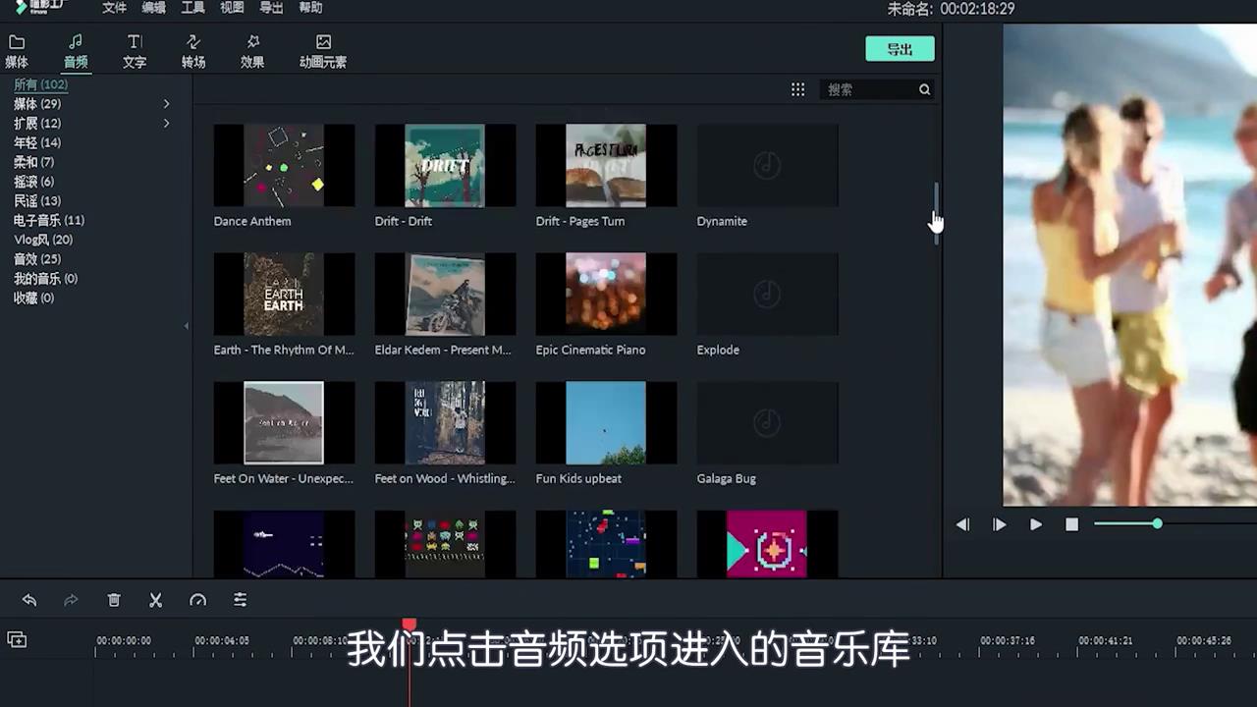Click the adjustment sliders icon on the toolbar
The image size is (1257, 707).
point(240,600)
